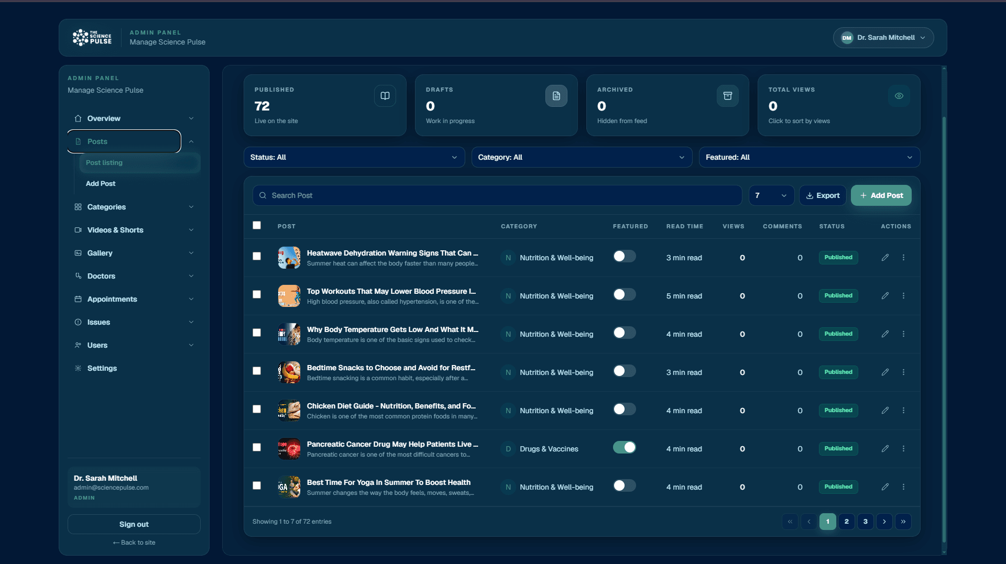Screen dimensions: 1006x564
Task: Open more actions for Bedtime Snacks post
Action: point(903,372)
